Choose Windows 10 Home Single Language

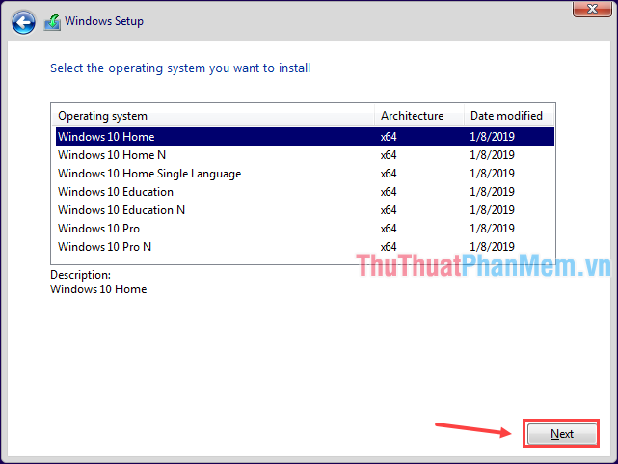click(x=305, y=174)
